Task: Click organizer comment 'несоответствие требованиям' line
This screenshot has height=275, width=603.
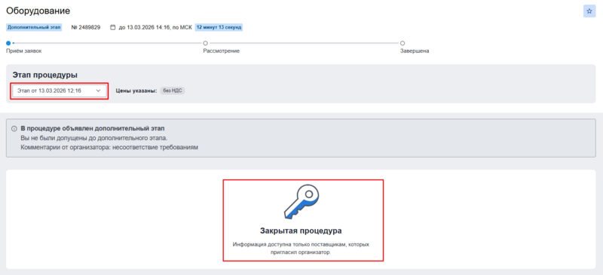Action: 109,148
